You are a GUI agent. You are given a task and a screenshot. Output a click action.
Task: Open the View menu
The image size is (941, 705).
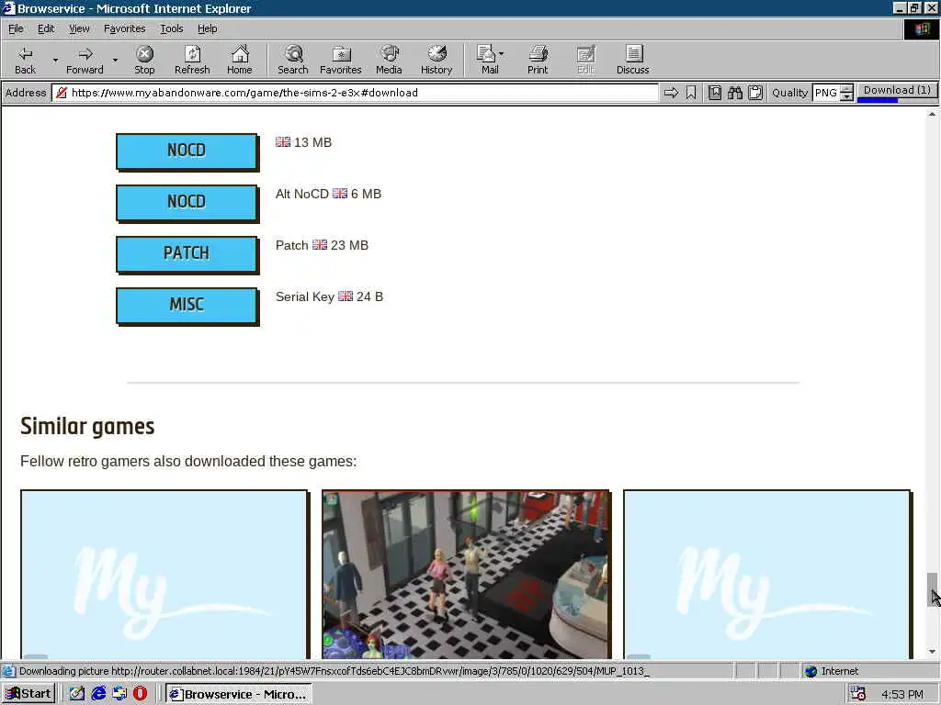click(79, 28)
